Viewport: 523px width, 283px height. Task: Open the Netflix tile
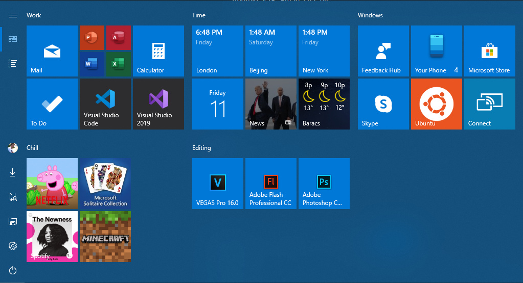[52, 184]
